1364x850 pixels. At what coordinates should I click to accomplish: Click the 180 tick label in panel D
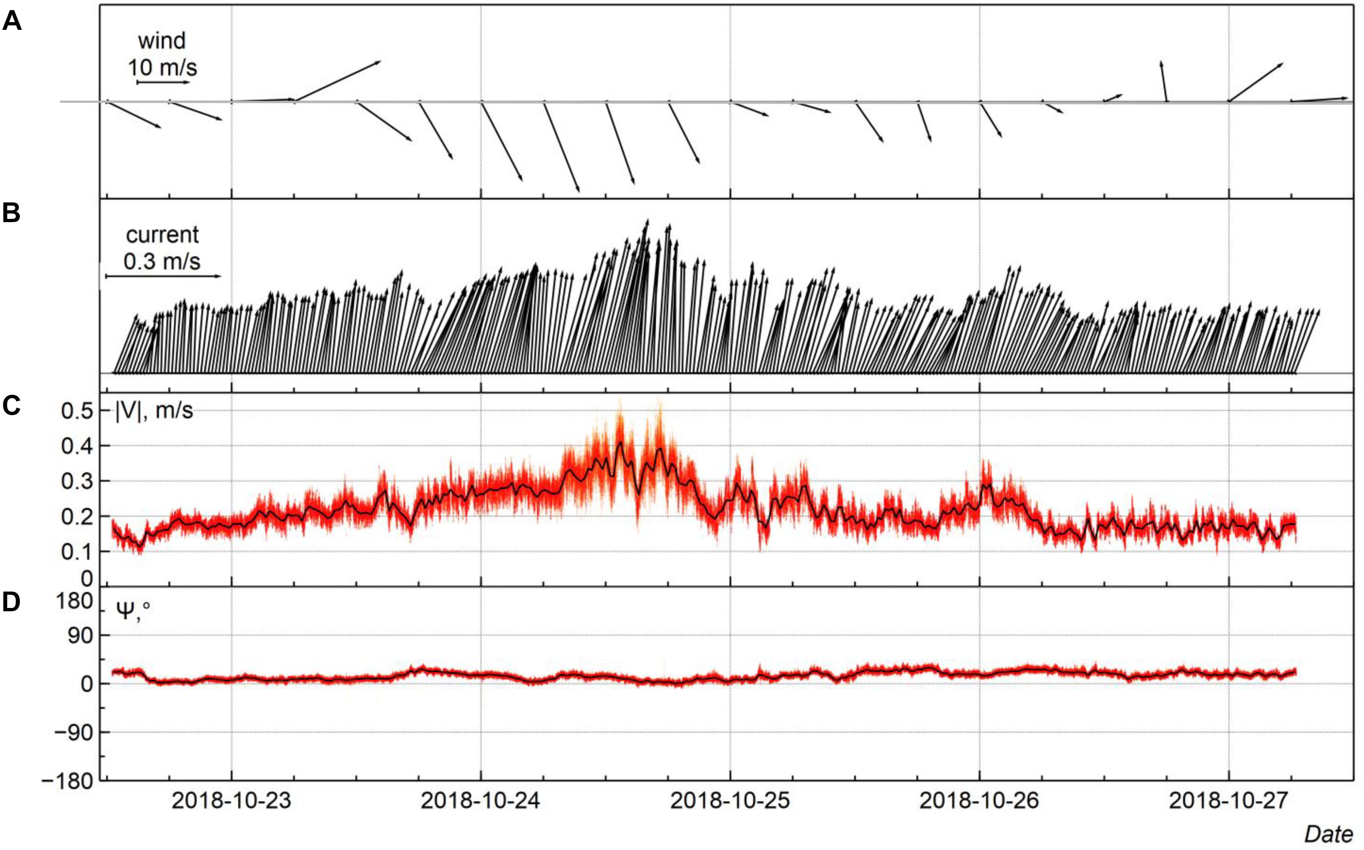(x=74, y=601)
